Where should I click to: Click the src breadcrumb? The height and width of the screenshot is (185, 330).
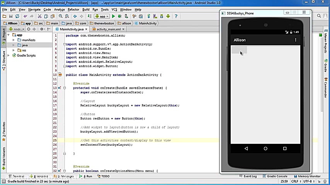point(39,23)
